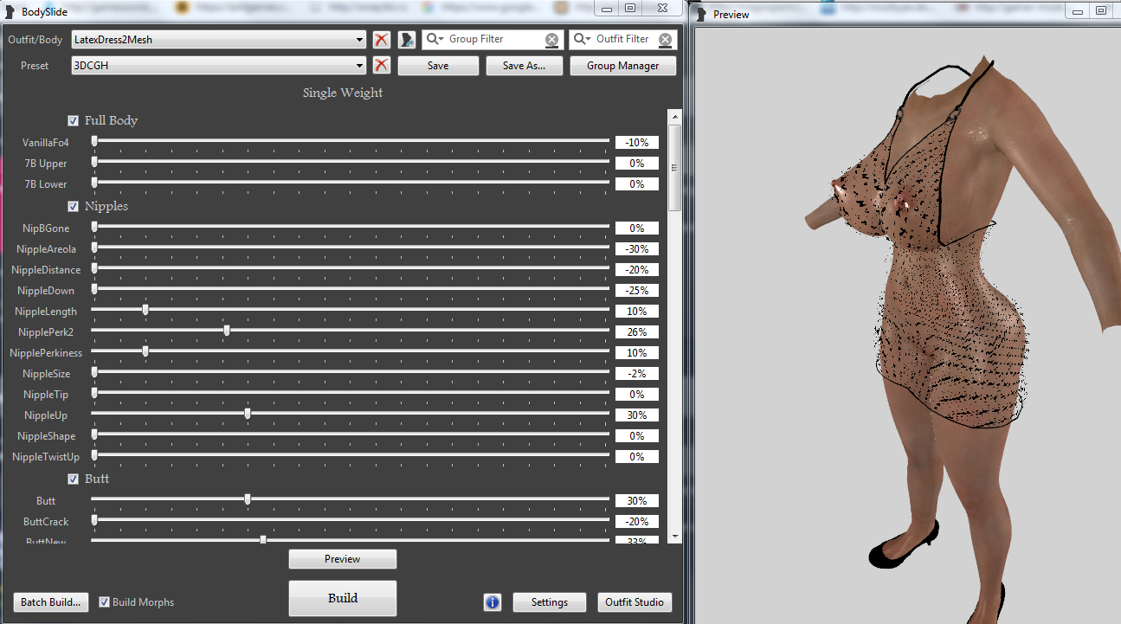
Task: Toggle the Butt group checkbox
Action: [x=74, y=479]
